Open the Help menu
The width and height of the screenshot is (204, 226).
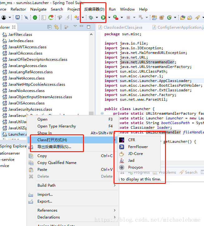(143, 9)
